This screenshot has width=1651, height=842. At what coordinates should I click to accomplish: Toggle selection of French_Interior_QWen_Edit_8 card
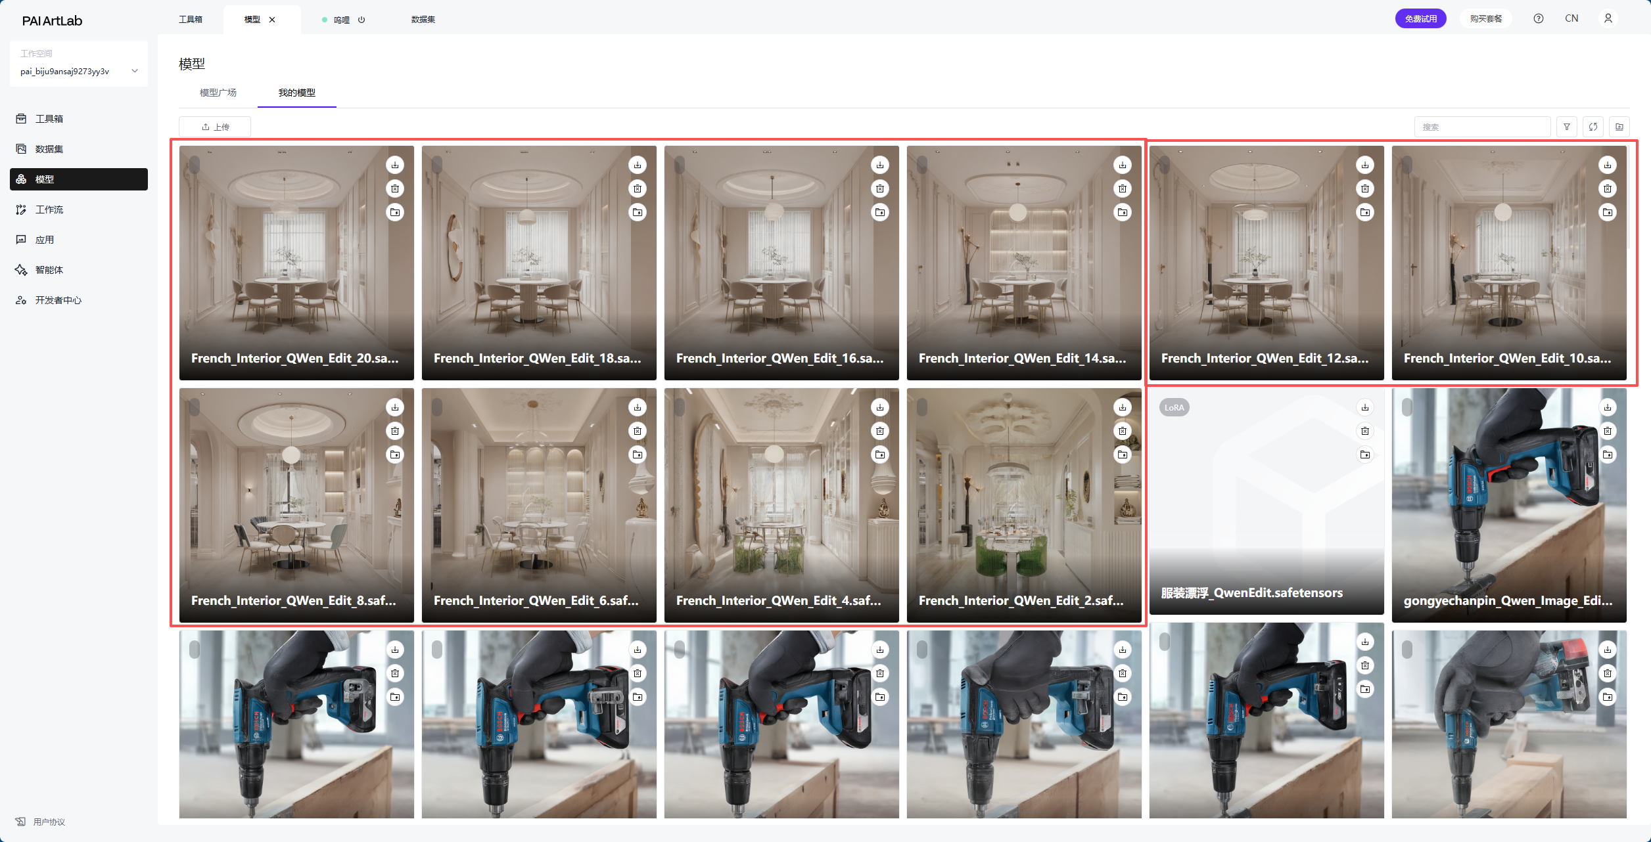[195, 407]
